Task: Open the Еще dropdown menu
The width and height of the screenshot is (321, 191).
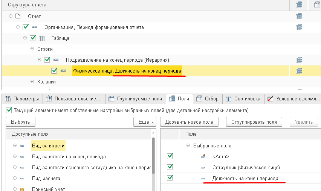Action: 145,122
